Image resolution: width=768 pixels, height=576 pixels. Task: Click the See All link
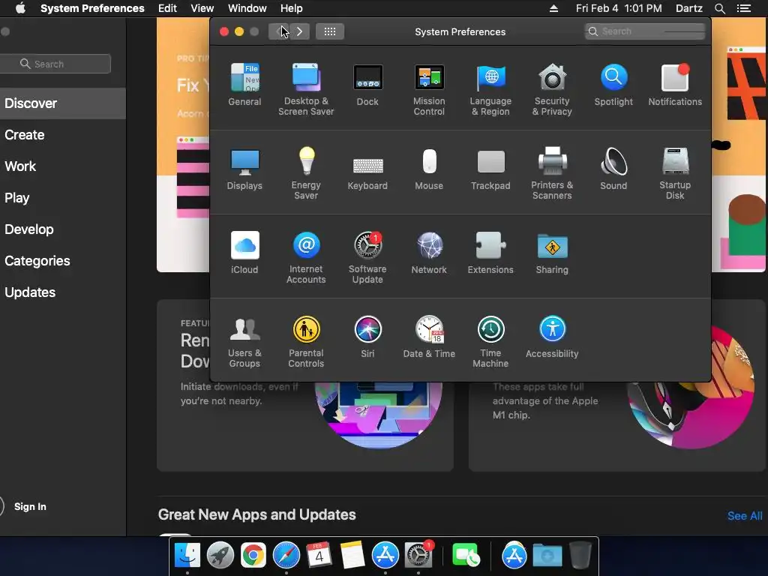[x=745, y=516]
